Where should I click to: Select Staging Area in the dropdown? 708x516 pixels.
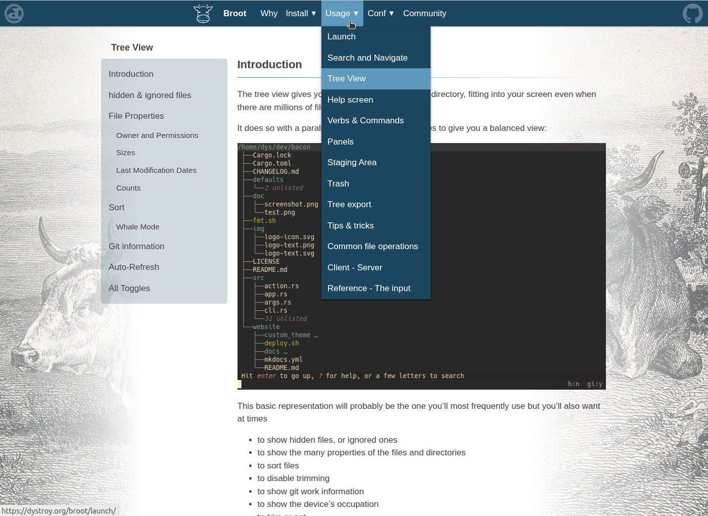point(352,162)
